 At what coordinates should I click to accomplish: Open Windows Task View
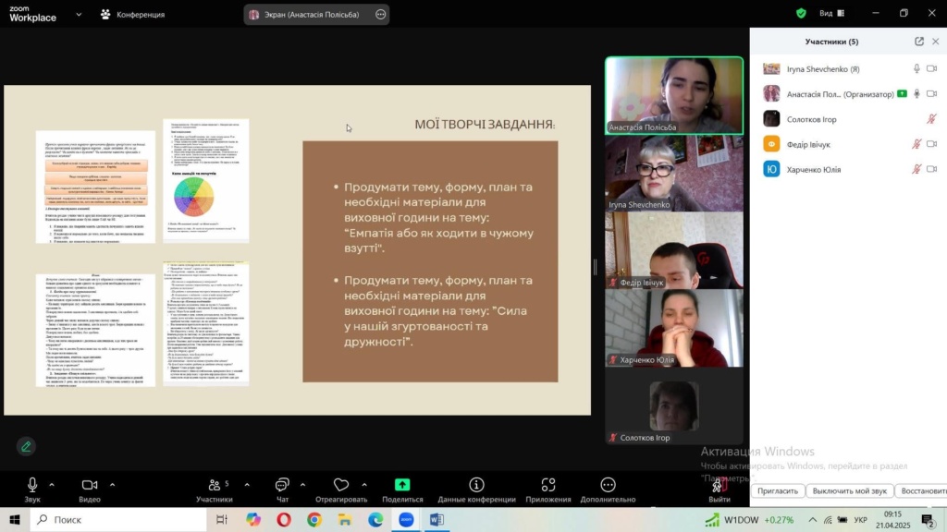pyautogui.click(x=222, y=519)
